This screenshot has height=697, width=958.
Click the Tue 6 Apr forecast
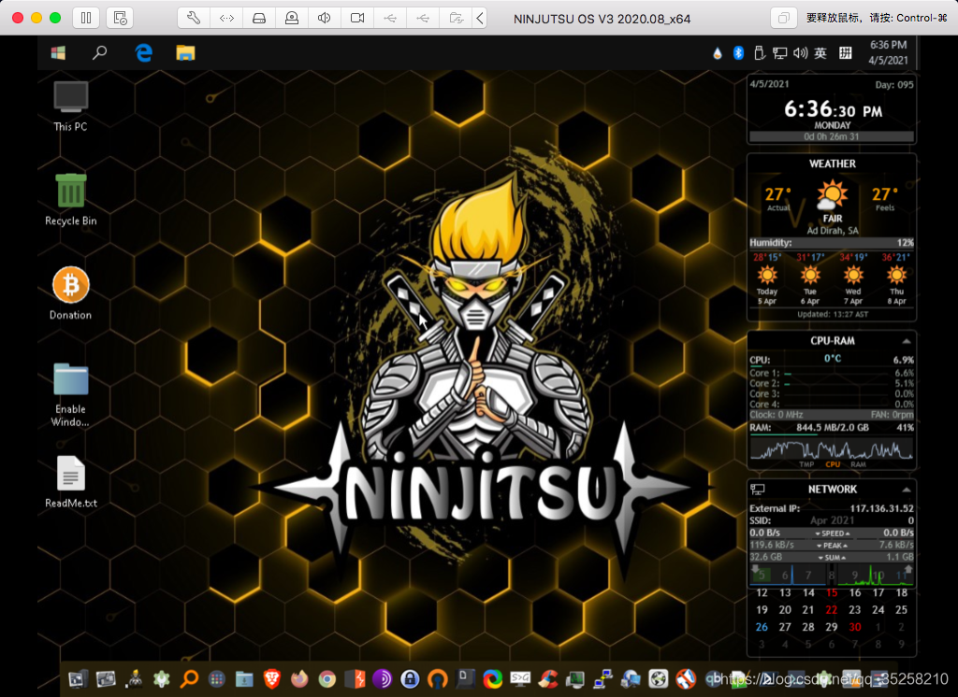click(810, 278)
